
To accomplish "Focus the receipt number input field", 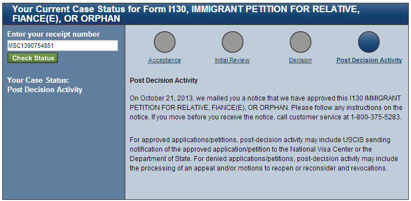I will point(62,46).
